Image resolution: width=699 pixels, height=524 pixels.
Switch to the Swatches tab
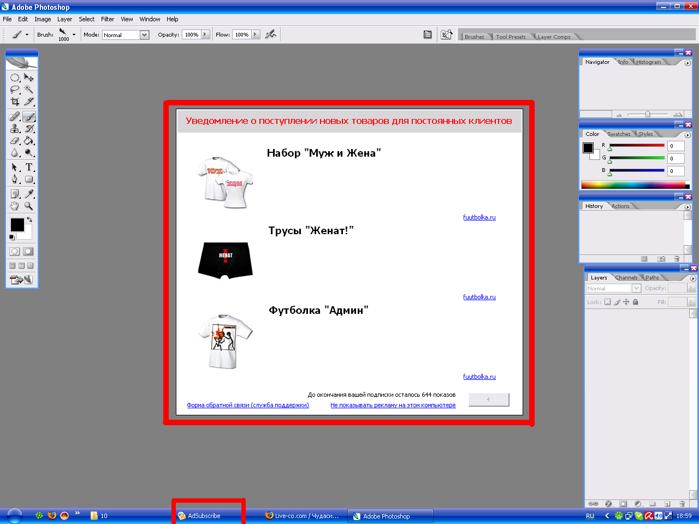(619, 134)
